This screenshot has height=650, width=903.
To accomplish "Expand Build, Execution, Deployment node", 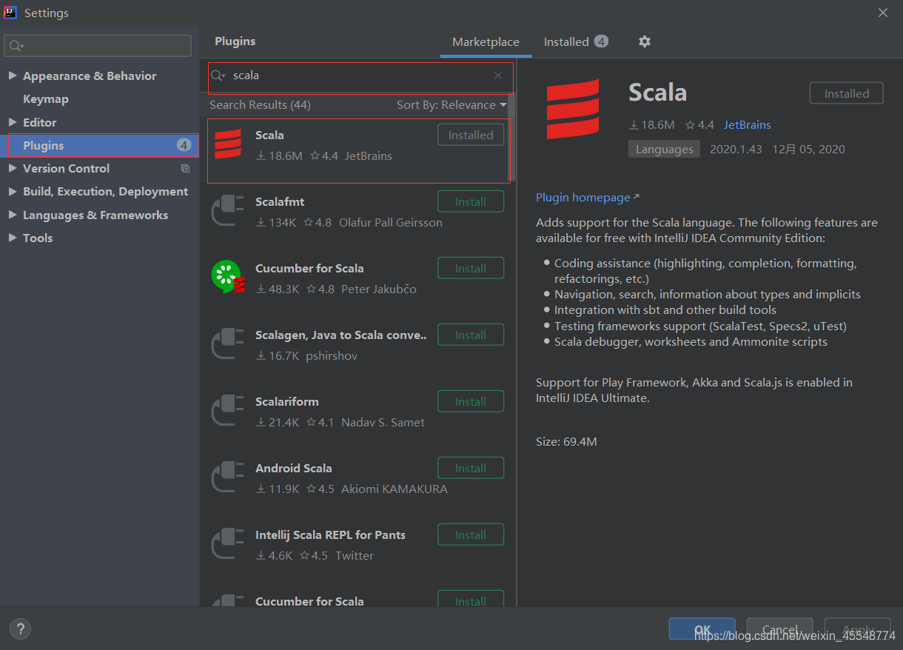I will click(x=12, y=192).
